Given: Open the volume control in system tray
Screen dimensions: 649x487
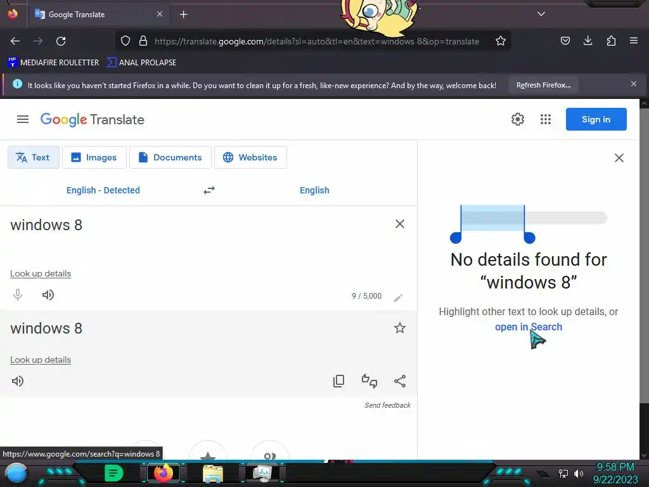Looking at the screenshot, I should [579, 473].
